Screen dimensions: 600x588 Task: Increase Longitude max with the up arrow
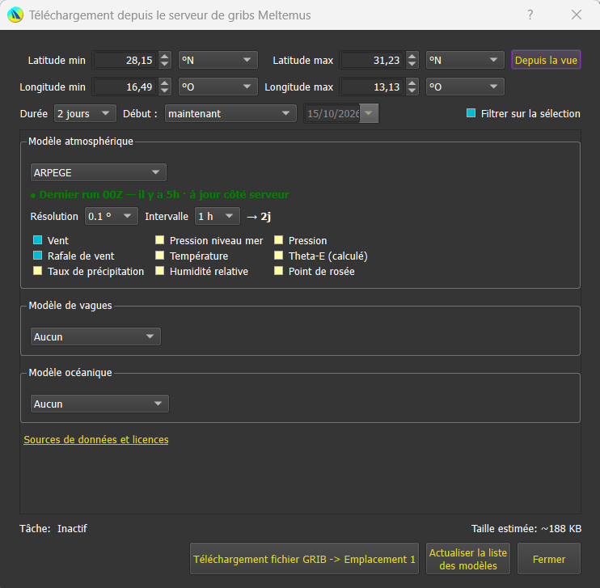pyautogui.click(x=412, y=82)
